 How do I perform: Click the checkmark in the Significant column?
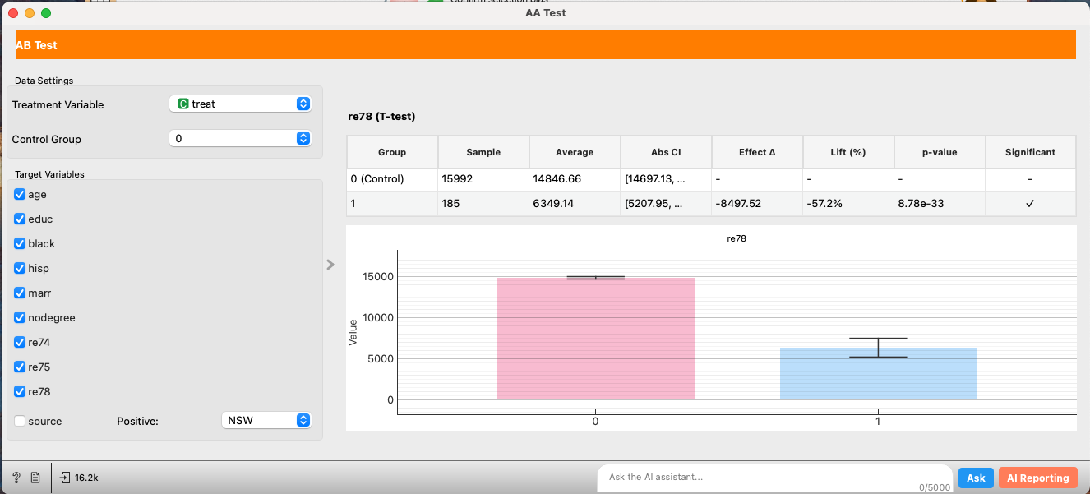pos(1030,204)
